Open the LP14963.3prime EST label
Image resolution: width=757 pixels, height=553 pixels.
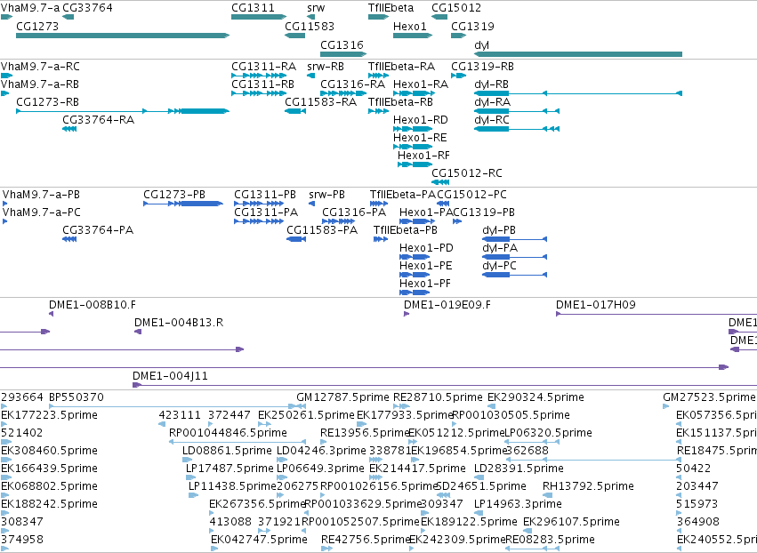pyautogui.click(x=518, y=505)
